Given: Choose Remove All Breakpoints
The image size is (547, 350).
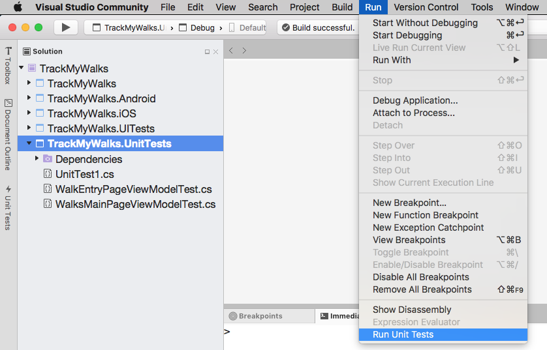Looking at the screenshot, I should point(443,290).
